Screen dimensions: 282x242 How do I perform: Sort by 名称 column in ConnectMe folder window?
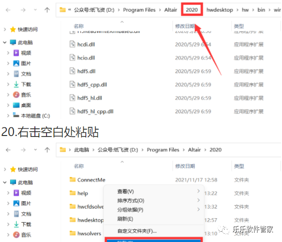tap(79, 166)
